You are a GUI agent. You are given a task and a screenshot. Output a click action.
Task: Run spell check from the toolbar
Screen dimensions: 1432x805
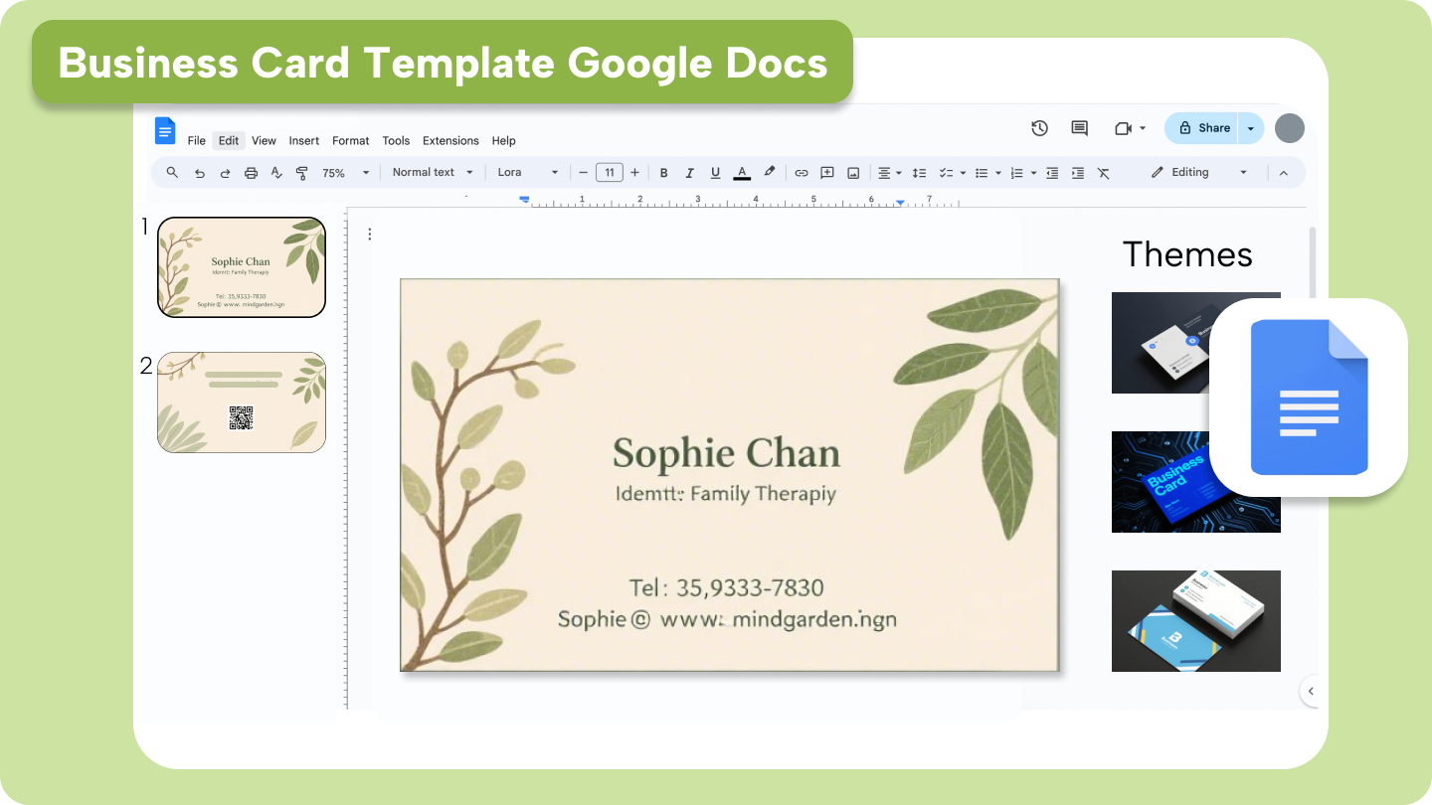[276, 172]
